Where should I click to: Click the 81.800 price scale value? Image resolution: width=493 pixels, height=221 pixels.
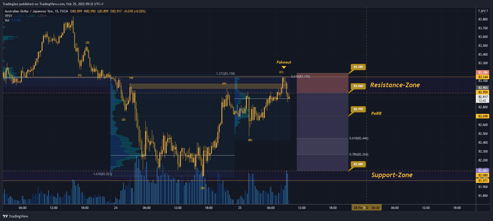(x=483, y=196)
